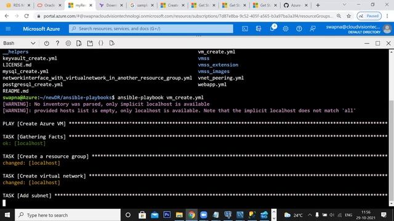Open Azure feedback icon
The width and height of the screenshot is (394, 221).
coord(313,29)
